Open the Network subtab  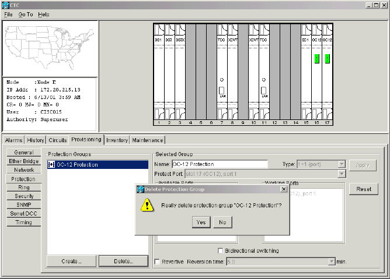pos(24,169)
